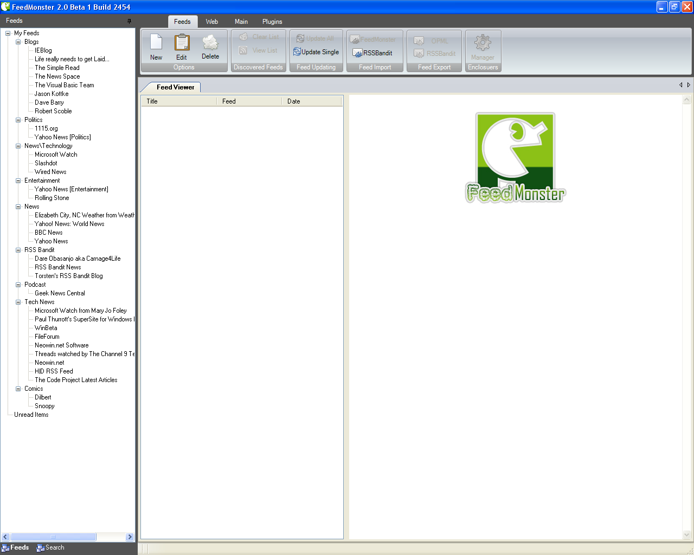The width and height of the screenshot is (694, 555).
Task: Collapse the Blogs folder
Action: tap(18, 42)
